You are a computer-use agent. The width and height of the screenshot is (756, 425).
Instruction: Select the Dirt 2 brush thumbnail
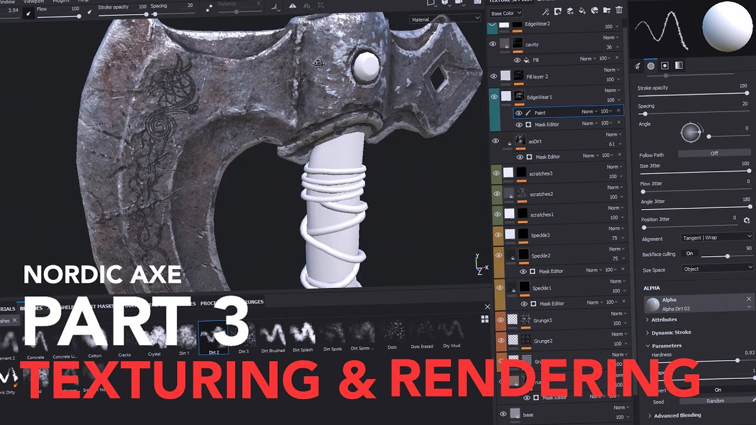213,338
